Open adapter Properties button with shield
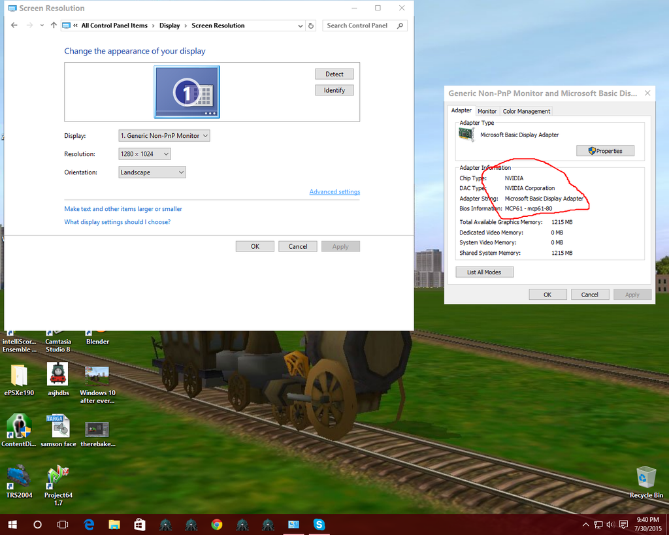 (x=605, y=151)
